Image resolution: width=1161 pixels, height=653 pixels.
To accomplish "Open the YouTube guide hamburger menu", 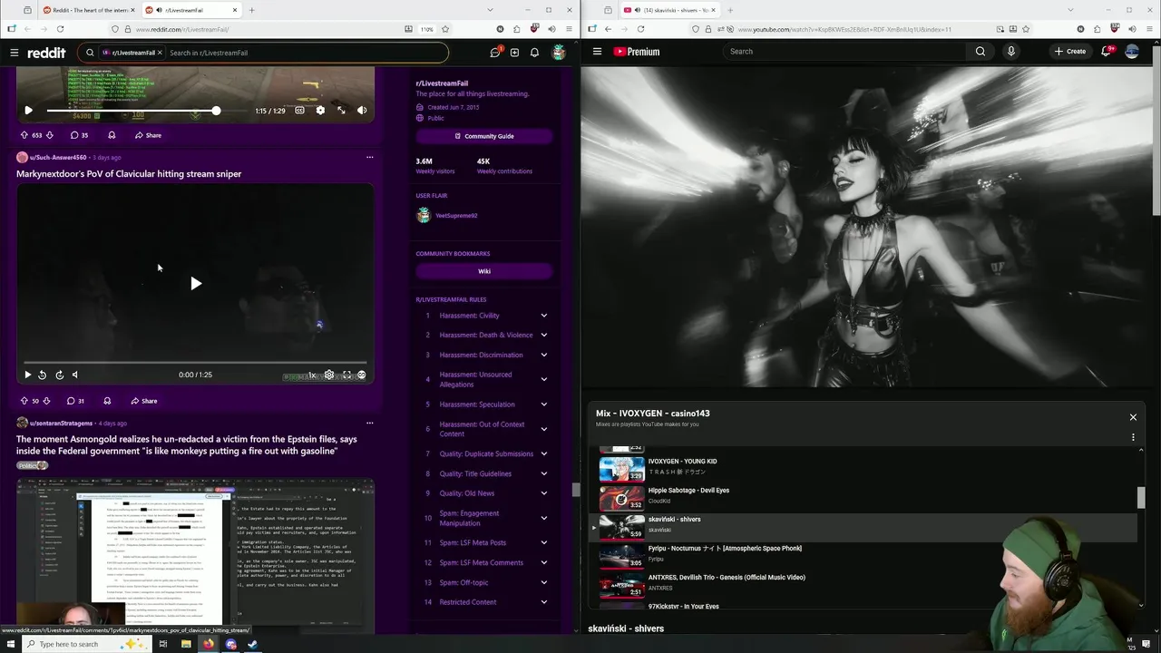I will [x=597, y=52].
